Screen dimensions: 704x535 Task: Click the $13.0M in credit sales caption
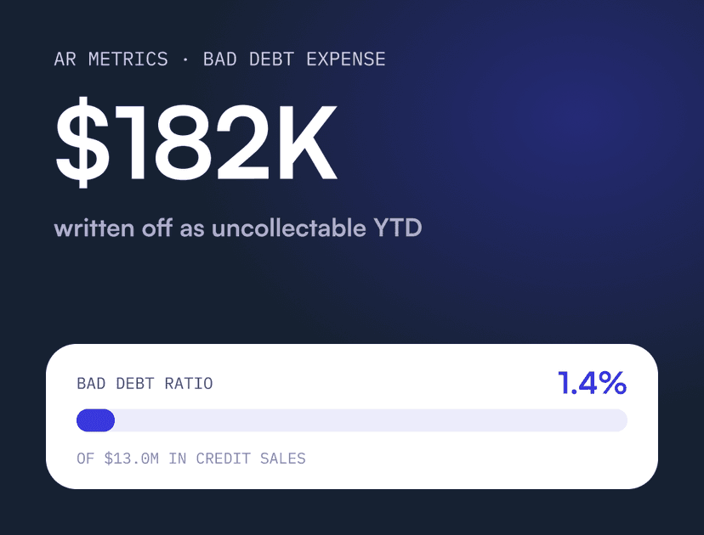190,459
